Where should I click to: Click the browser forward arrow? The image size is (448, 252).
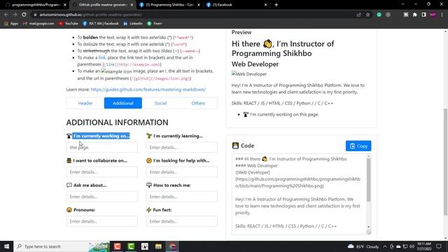click(x=15, y=15)
